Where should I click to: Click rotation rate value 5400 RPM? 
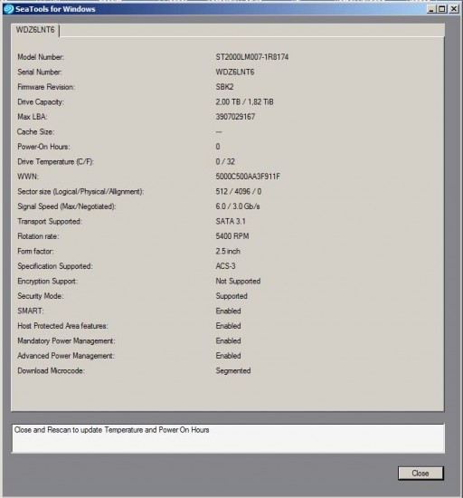(232, 236)
